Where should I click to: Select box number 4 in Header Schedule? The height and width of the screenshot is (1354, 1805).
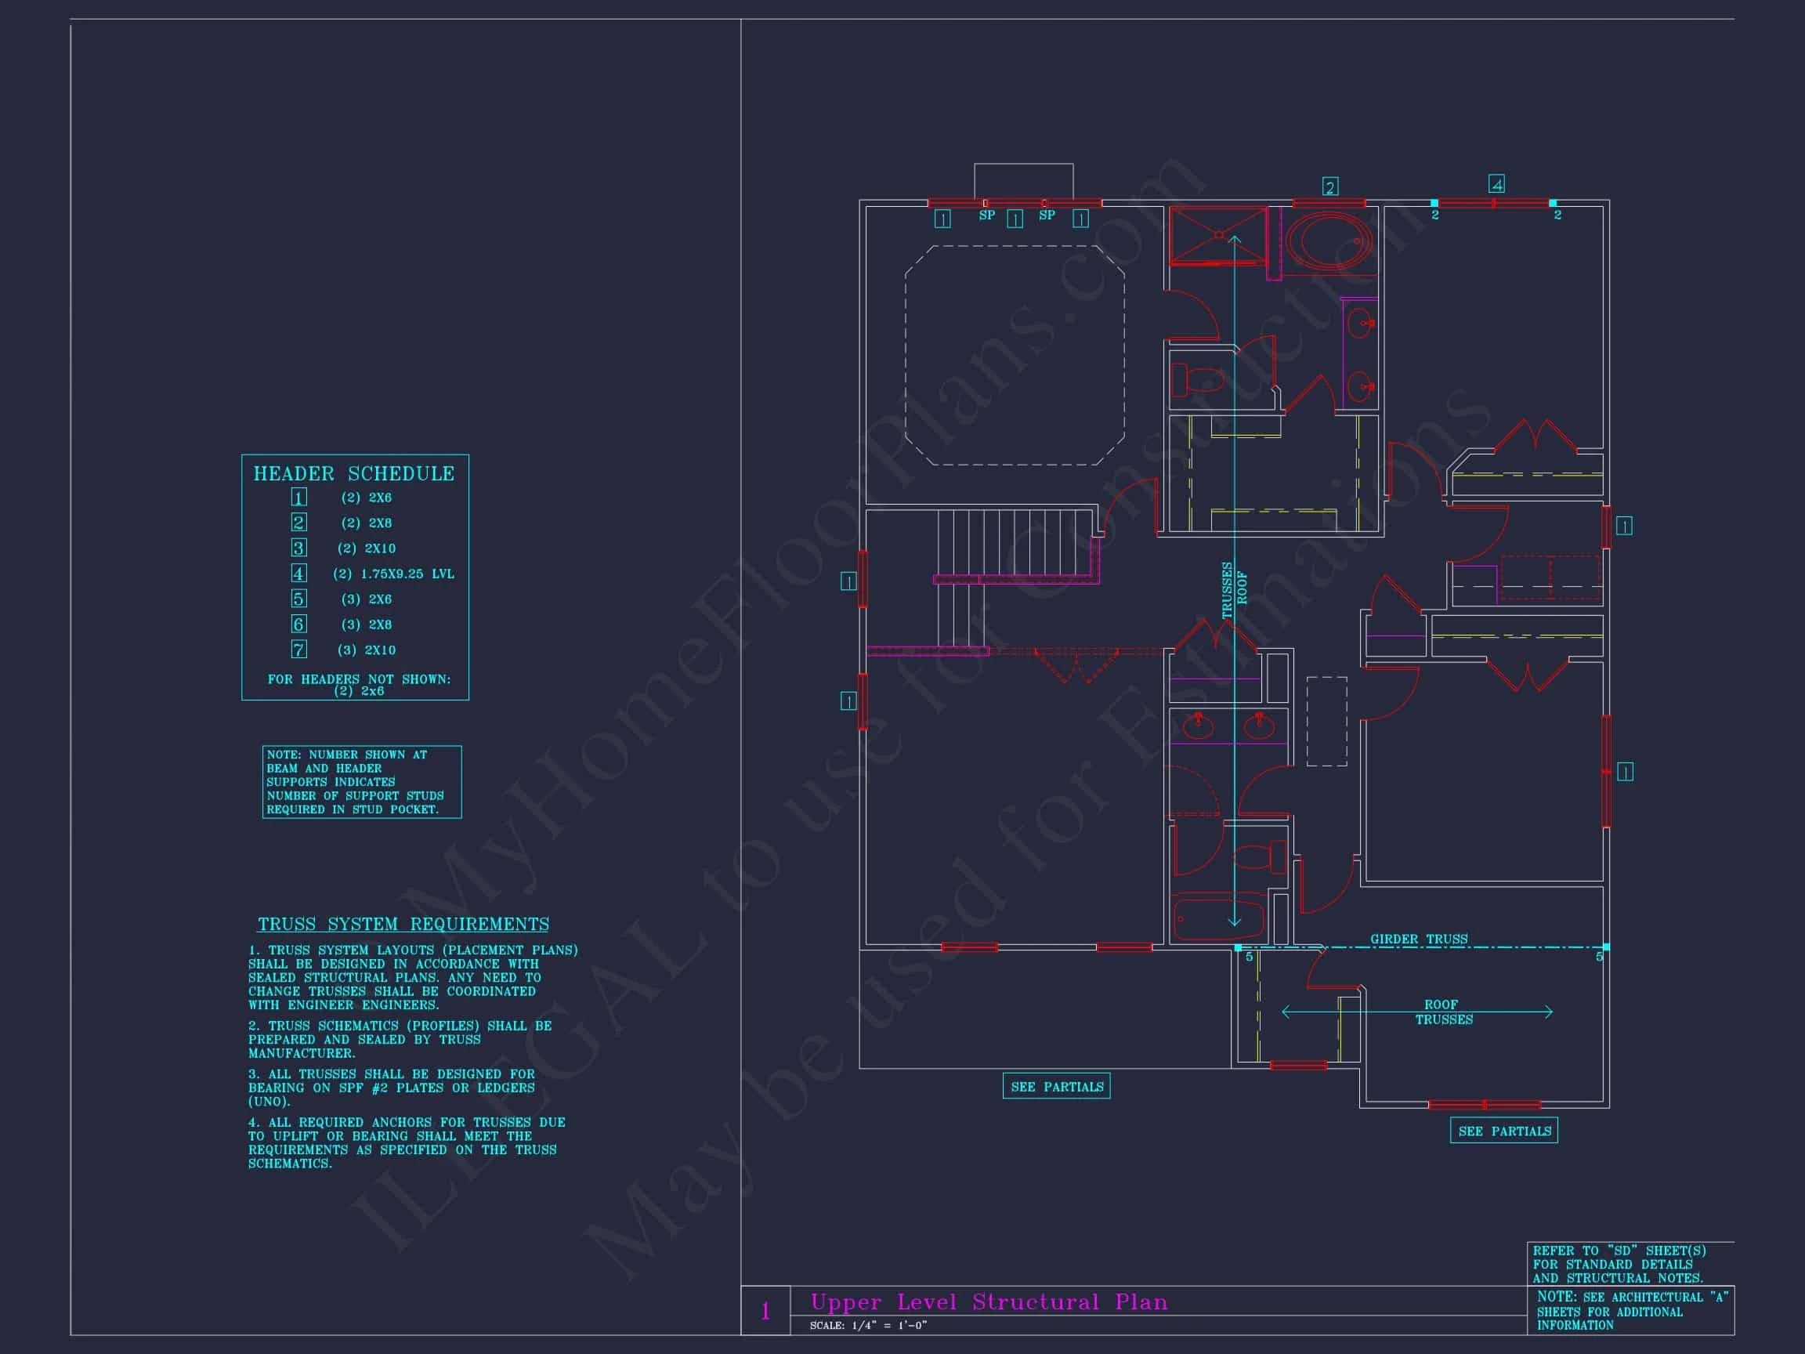click(x=298, y=574)
